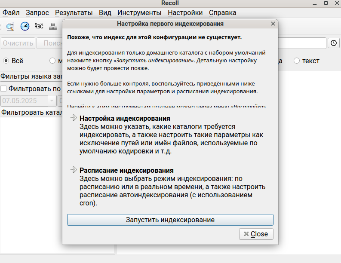
Task: Open the advanced search toolbar icon
Action: point(10,26)
